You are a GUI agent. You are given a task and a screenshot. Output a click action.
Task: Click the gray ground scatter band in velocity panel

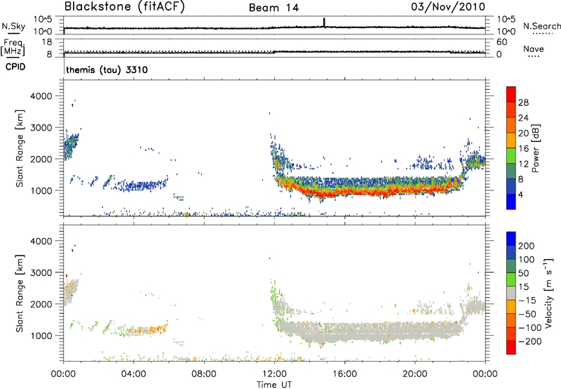pos(369,331)
